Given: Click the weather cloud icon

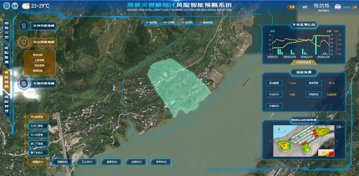Looking at the screenshot, I should (26, 6).
